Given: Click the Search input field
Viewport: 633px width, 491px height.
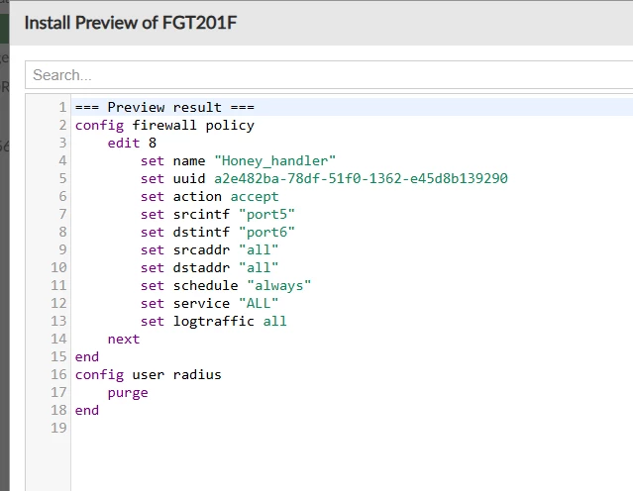Looking at the screenshot, I should click(x=329, y=75).
